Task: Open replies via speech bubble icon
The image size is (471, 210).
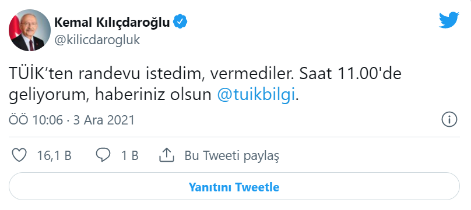Action: tap(103, 155)
